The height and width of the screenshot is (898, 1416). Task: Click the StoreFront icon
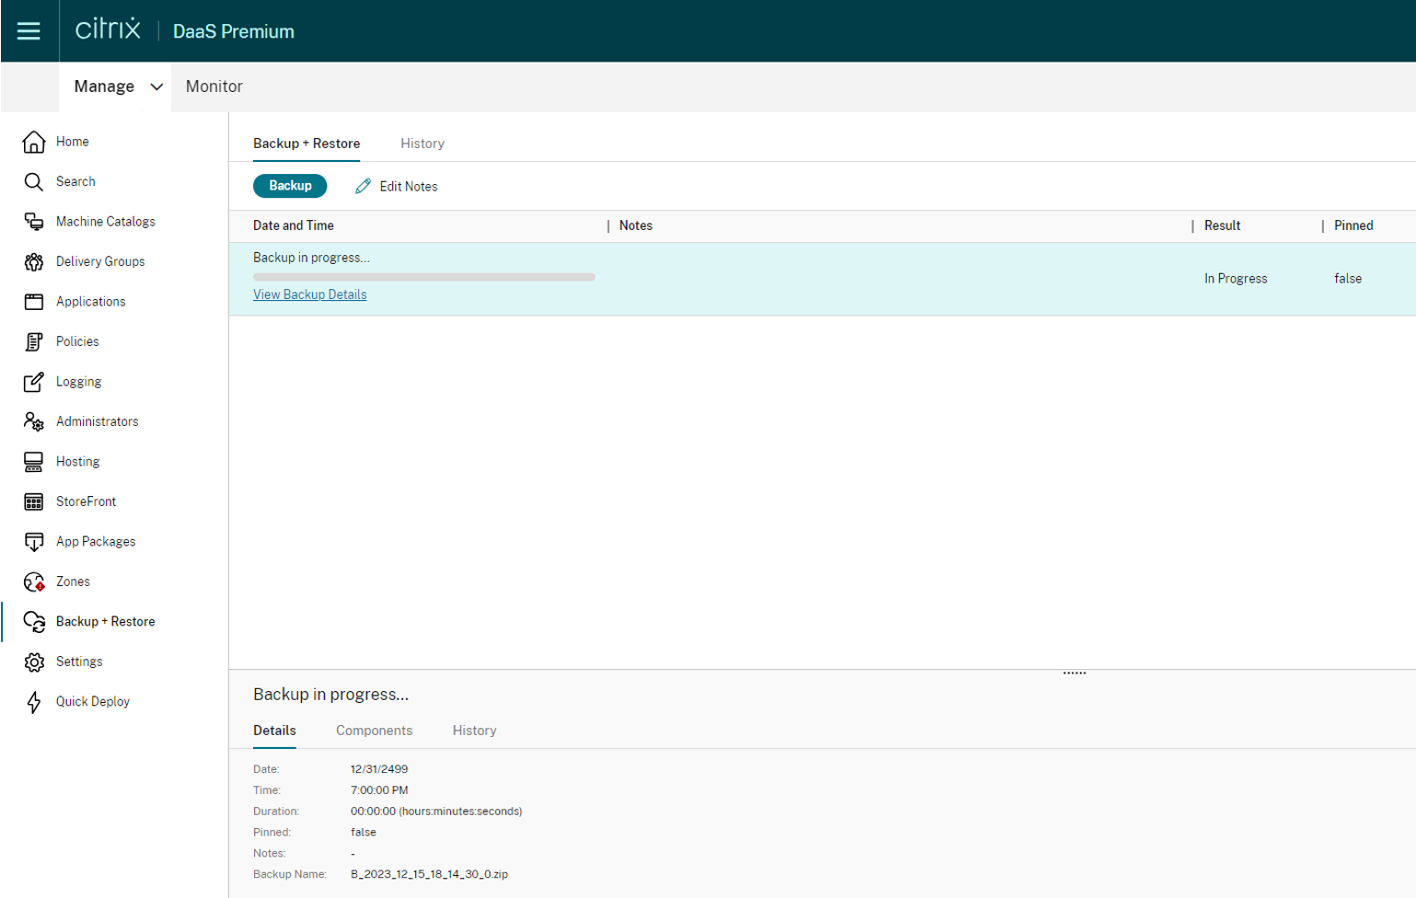click(34, 501)
